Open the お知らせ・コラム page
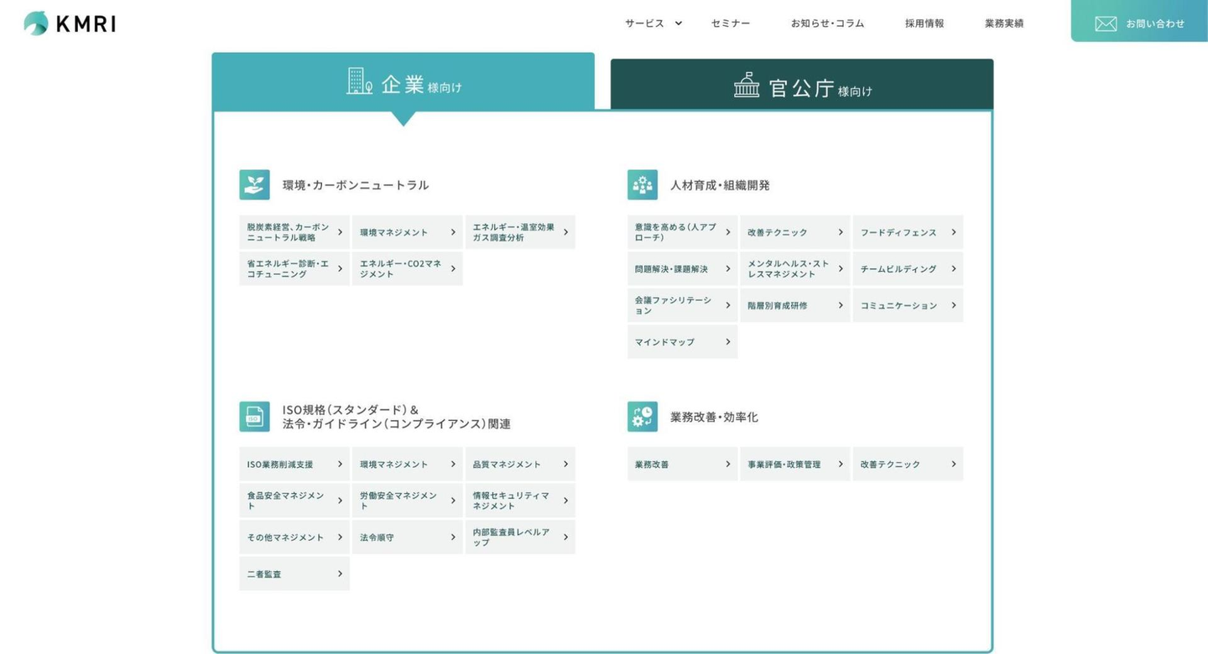This screenshot has width=1208, height=654. coord(827,23)
